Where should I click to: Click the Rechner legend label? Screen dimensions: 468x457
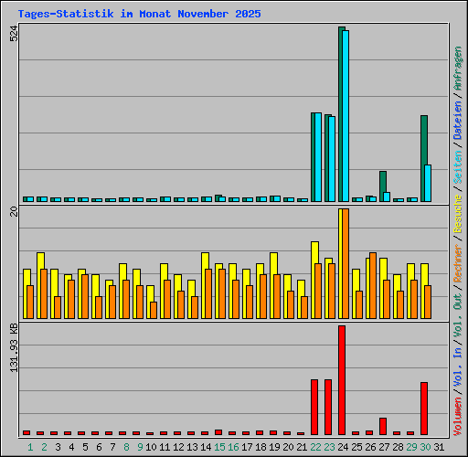click(458, 263)
